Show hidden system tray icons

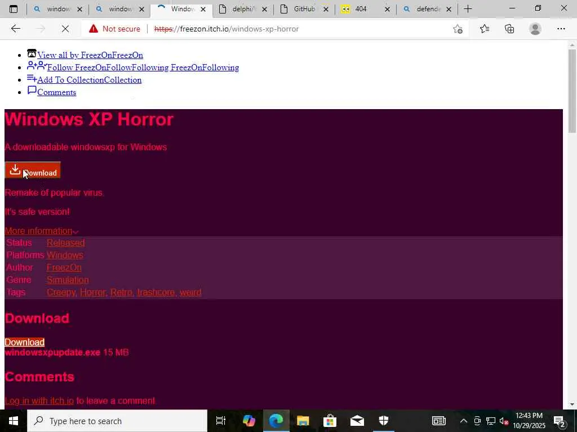tap(464, 421)
